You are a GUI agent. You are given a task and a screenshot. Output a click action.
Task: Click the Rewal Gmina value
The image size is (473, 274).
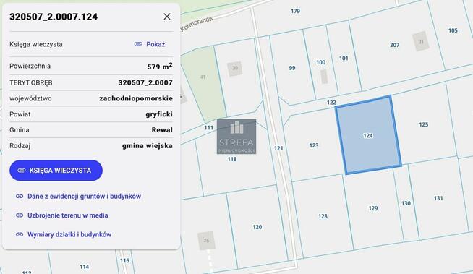[162, 130]
